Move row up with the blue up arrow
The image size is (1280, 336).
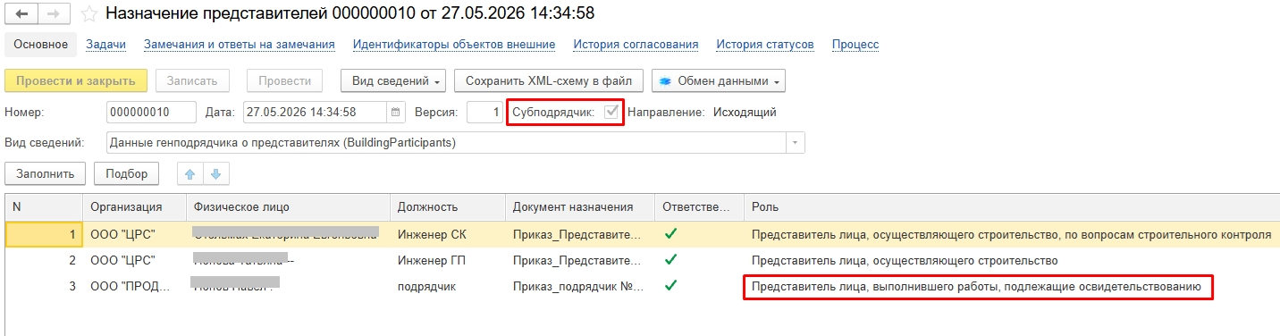tap(190, 173)
